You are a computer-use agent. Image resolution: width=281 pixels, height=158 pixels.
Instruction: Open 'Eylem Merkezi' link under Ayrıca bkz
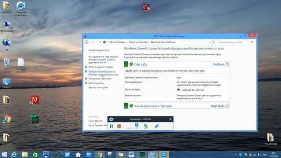(x=96, y=121)
